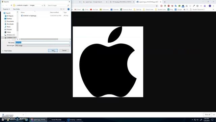The height and width of the screenshot is (122, 216).
Task: Click navigation pane vertical scrollbar
Action: tap(18, 27)
